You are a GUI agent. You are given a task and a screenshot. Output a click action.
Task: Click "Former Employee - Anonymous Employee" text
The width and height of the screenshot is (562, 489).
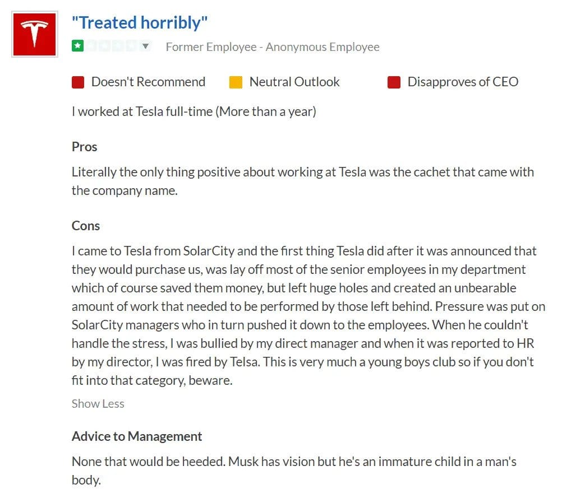273,47
